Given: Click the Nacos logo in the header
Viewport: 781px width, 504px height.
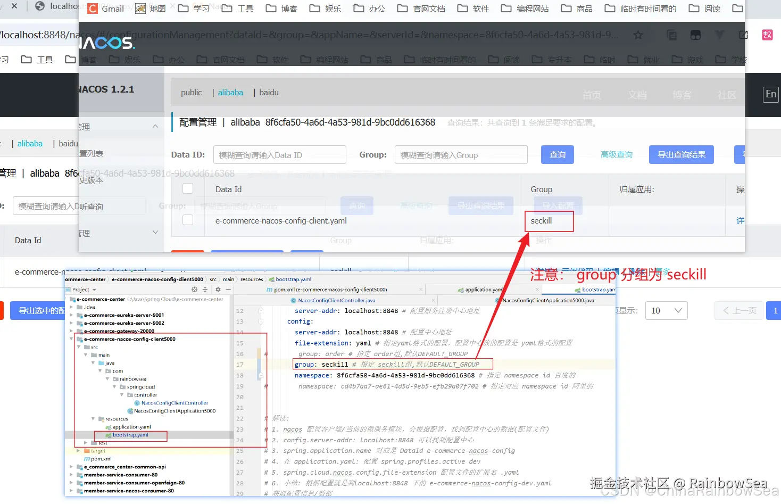Looking at the screenshot, I should [x=106, y=43].
